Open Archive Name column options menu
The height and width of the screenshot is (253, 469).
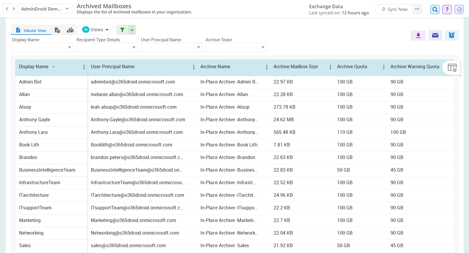point(267,67)
